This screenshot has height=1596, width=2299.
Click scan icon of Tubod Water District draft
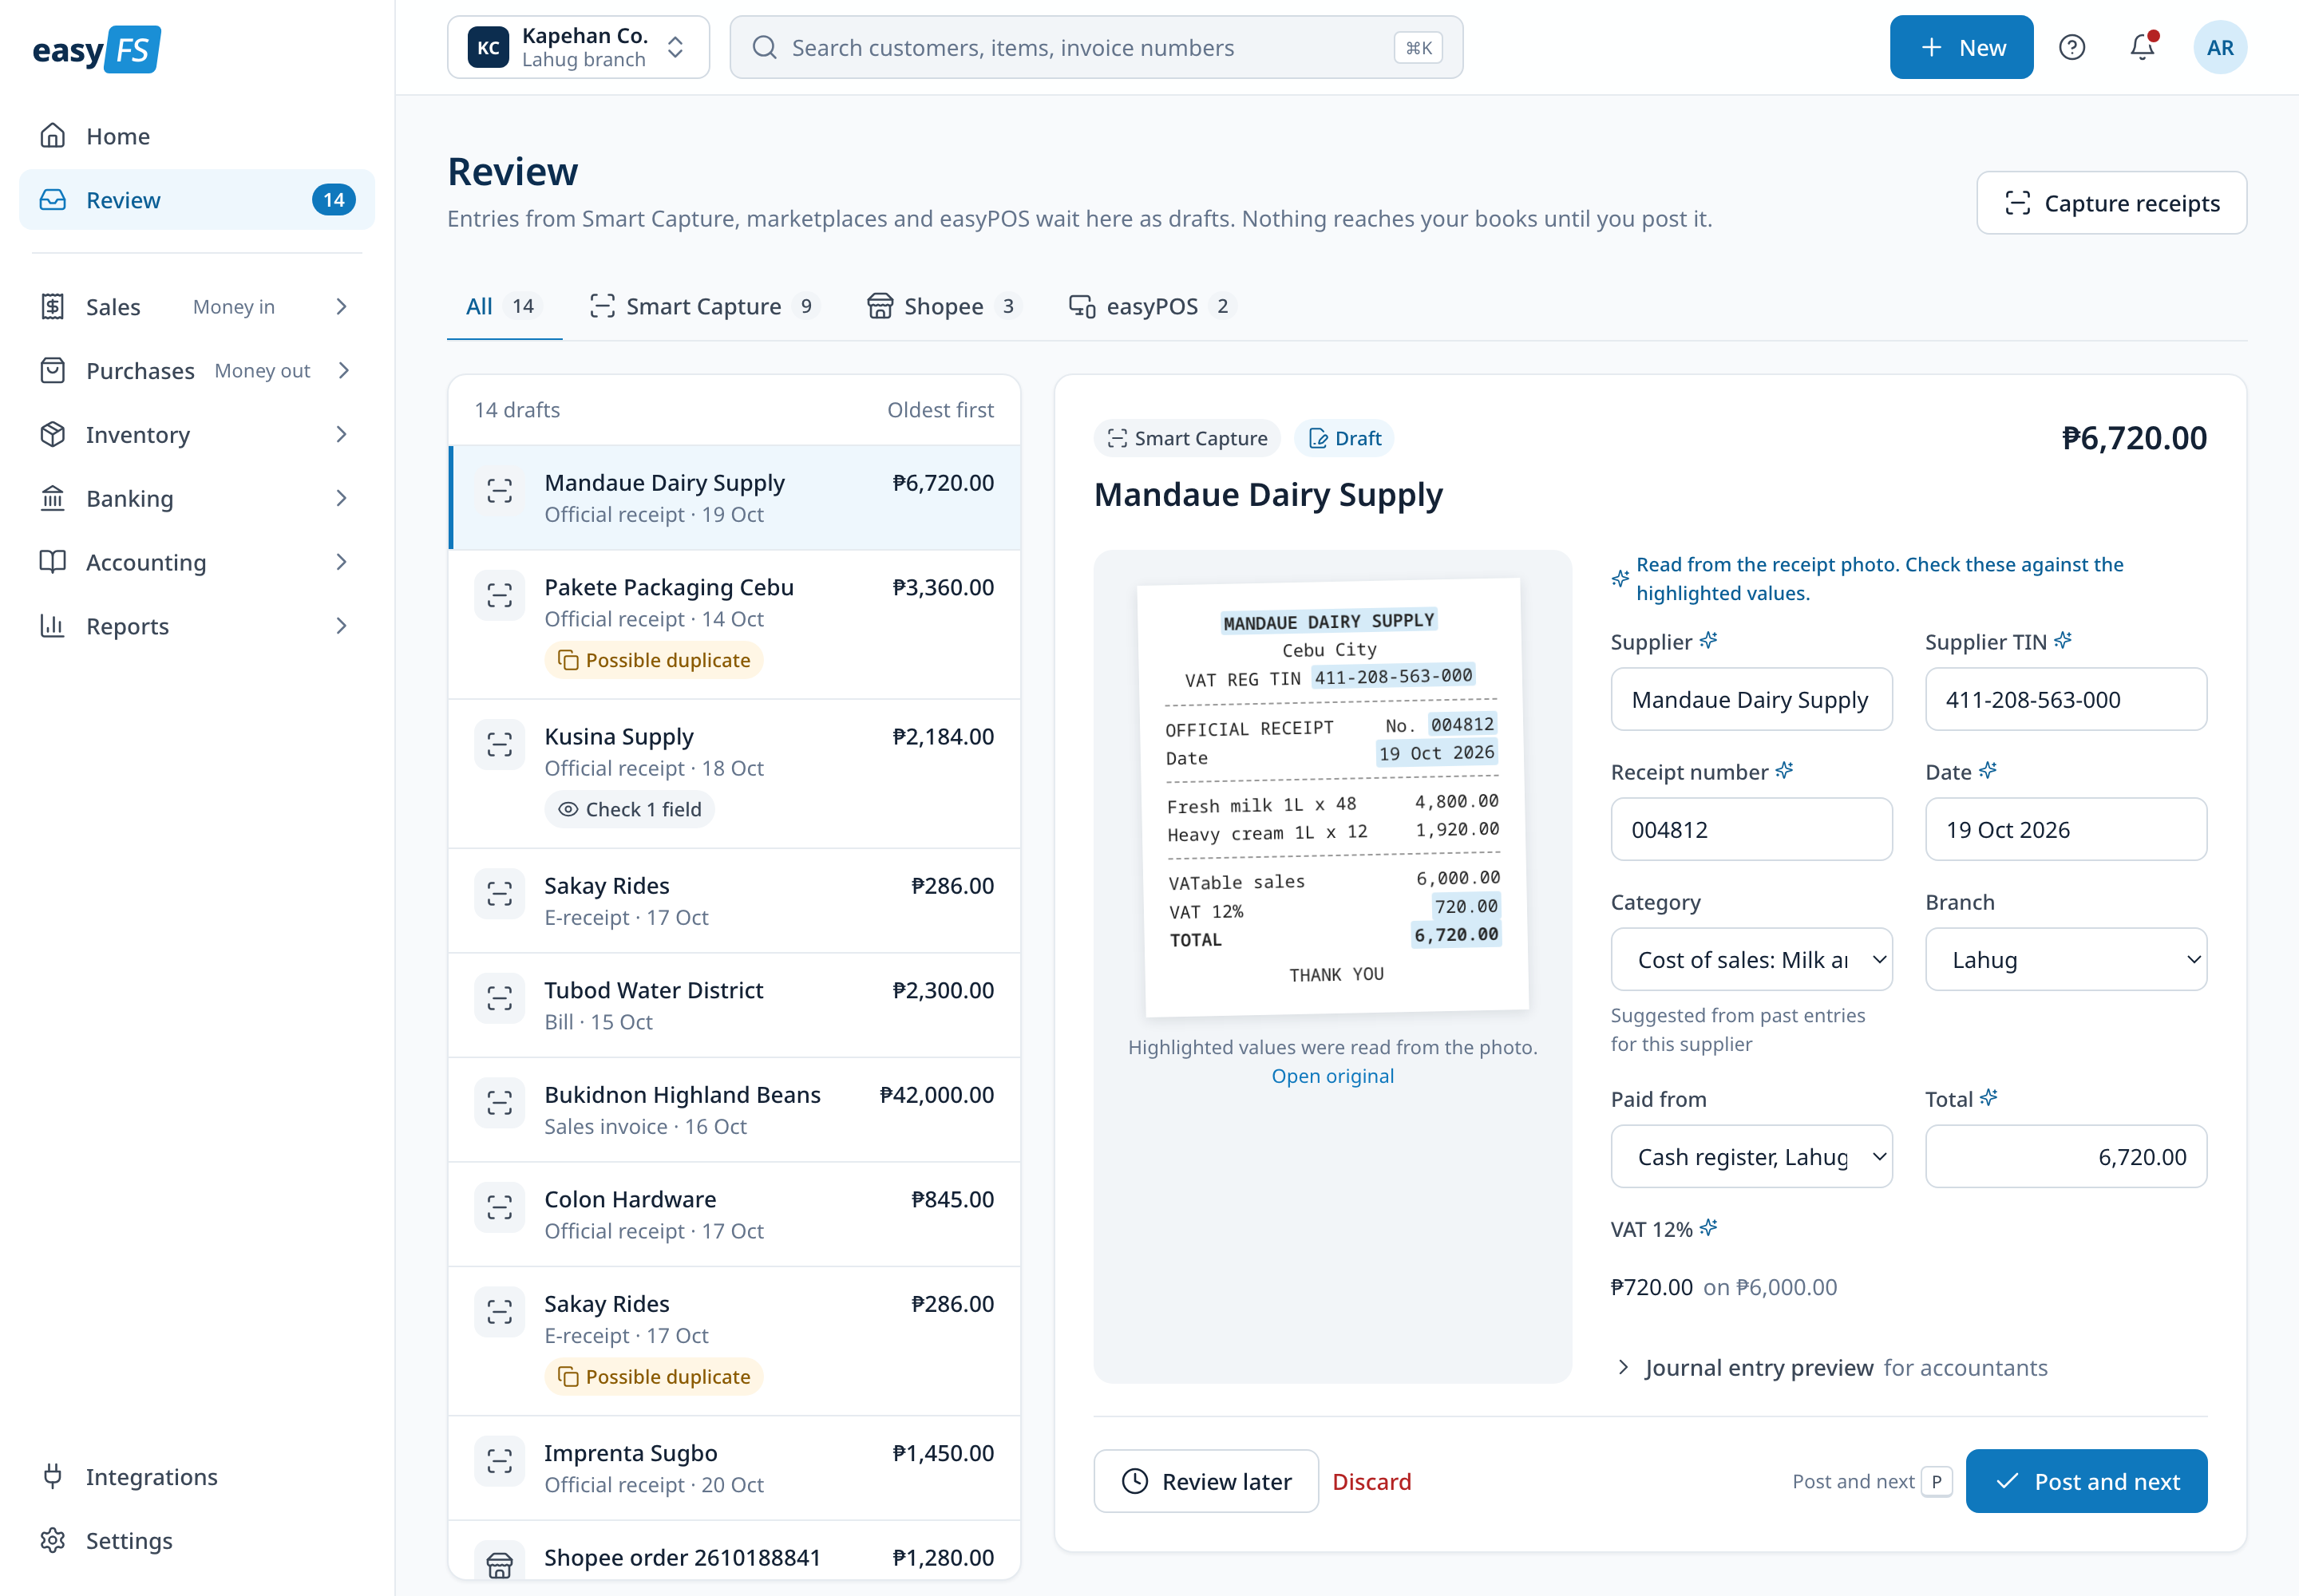(499, 998)
